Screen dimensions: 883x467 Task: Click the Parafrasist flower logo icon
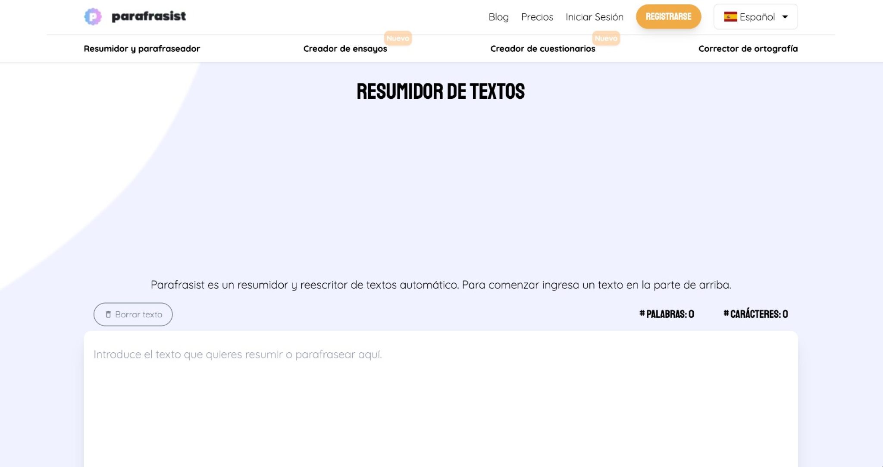pos(93,17)
